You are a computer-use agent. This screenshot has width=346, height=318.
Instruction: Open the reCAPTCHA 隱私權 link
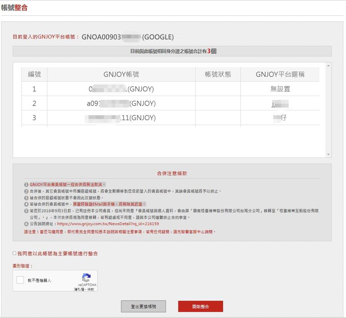coord(78,289)
